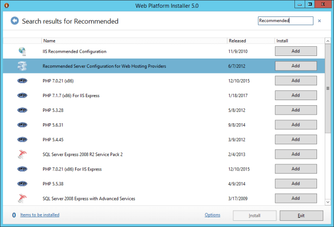Add SQL Server 2008 Express with Advanced Services
The image size is (334, 227).
[295, 198]
